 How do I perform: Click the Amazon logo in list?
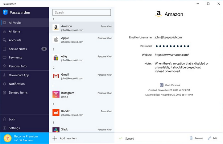click(x=56, y=27)
